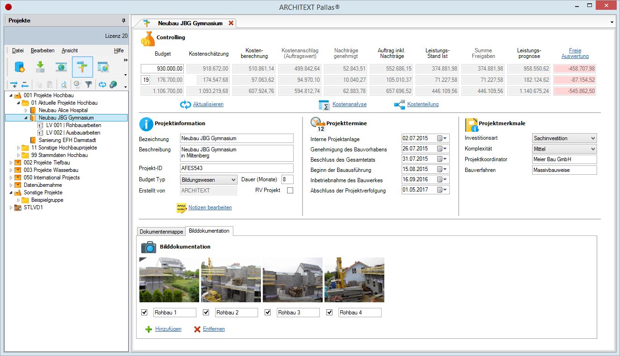
Task: Click the Projekt-ID field AFES543
Action: [x=237, y=168]
